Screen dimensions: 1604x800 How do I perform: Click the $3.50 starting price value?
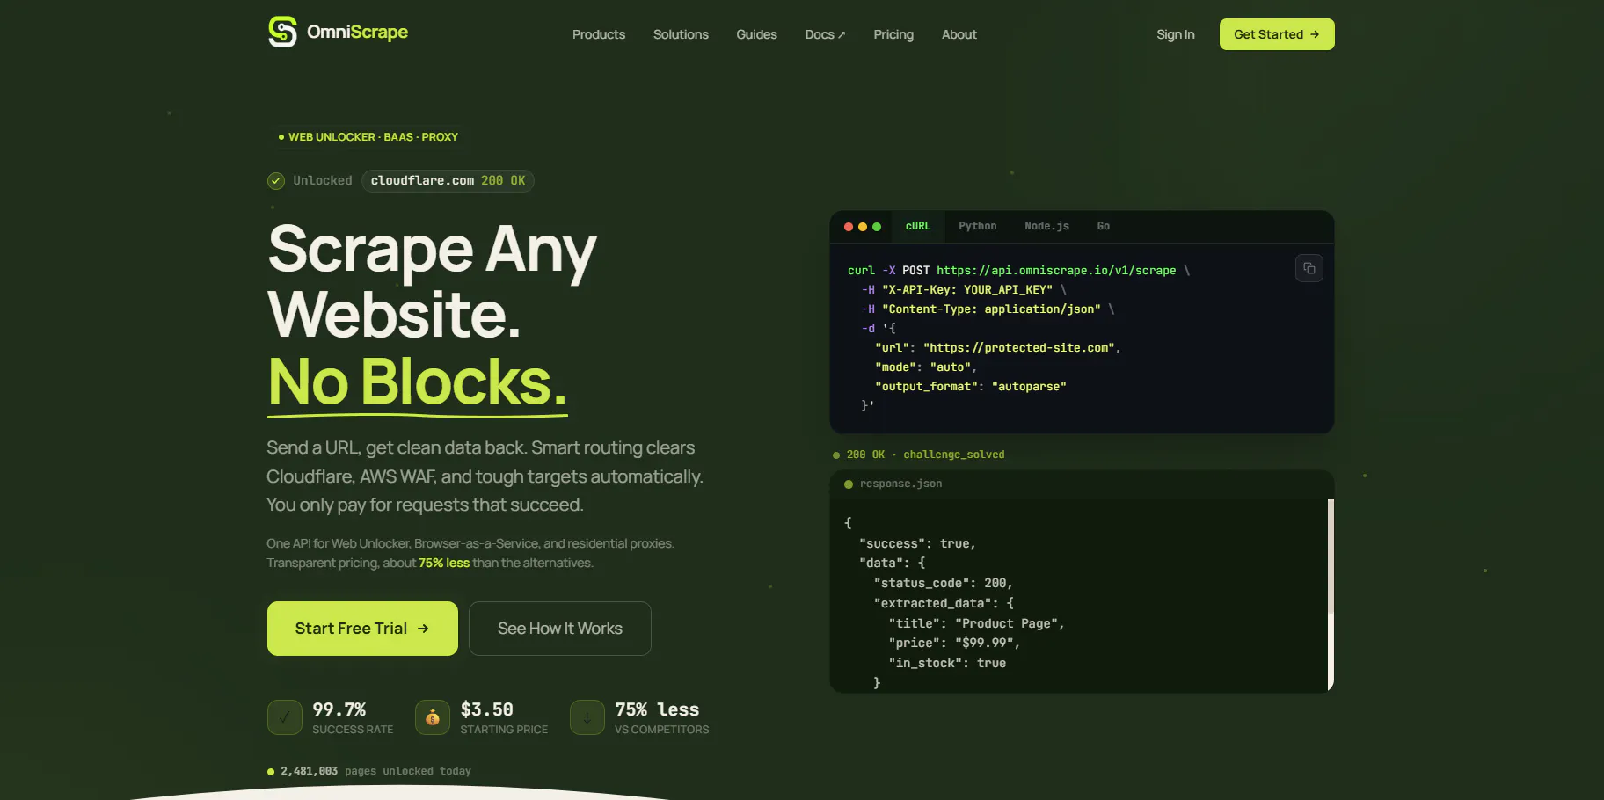coord(487,709)
